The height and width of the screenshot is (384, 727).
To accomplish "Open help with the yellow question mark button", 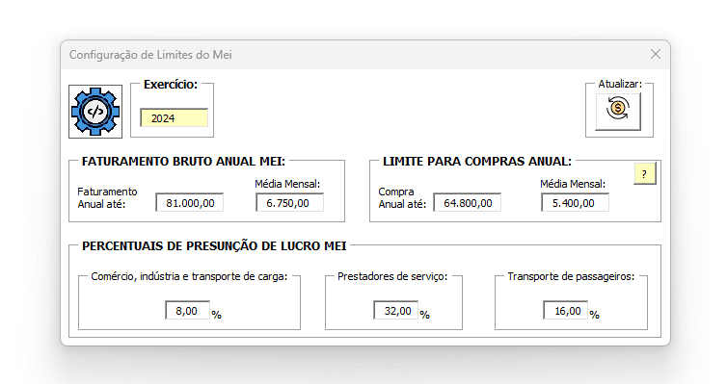I will (645, 174).
